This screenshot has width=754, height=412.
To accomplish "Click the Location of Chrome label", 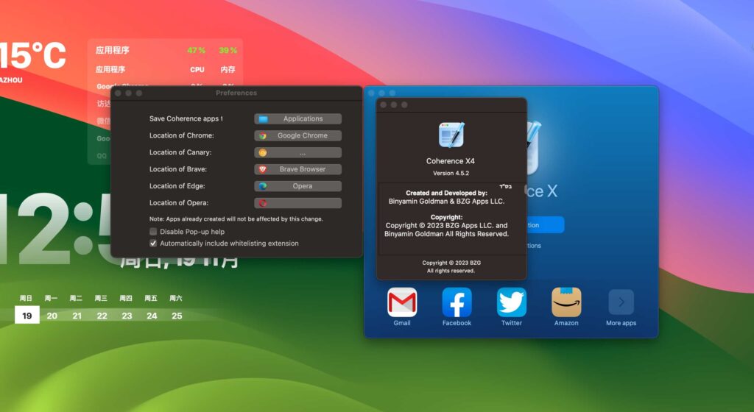I will (x=181, y=135).
